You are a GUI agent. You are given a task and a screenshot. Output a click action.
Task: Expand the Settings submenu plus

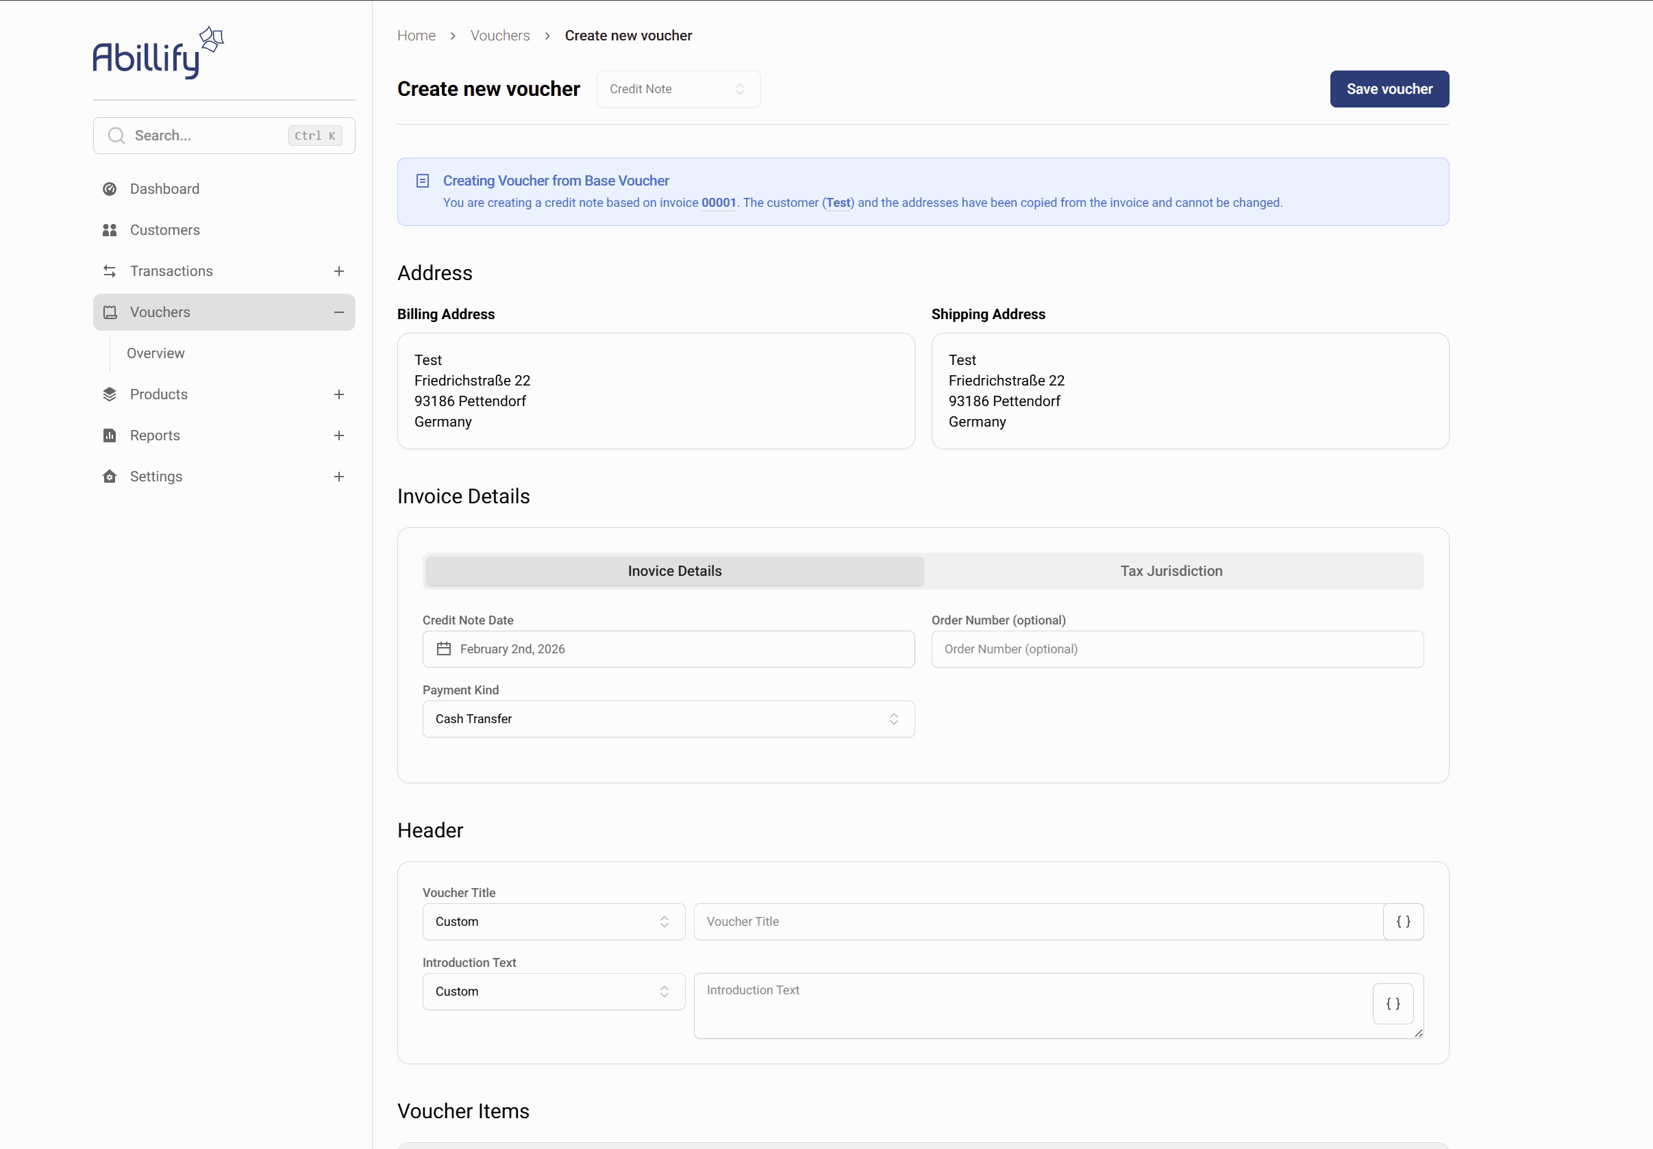coord(339,477)
